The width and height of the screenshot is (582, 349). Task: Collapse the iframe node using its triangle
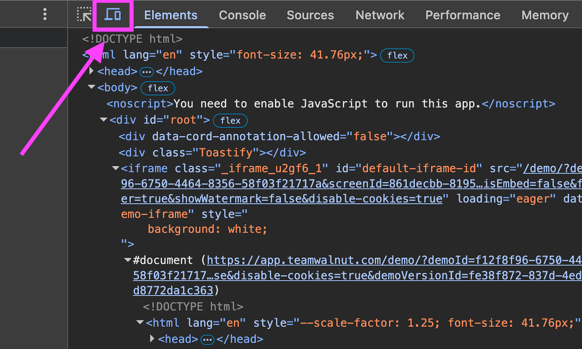[x=115, y=167]
